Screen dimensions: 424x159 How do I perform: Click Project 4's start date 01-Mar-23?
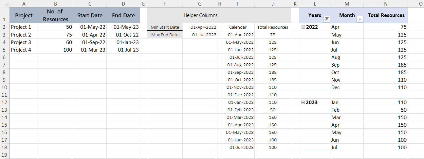(x=90, y=50)
